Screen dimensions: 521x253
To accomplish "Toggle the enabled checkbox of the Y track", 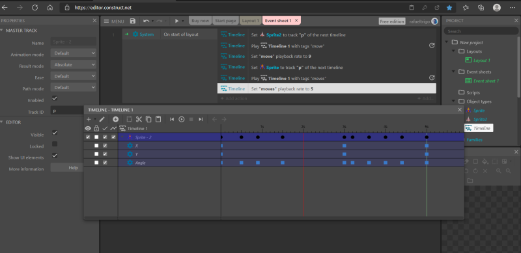I will tap(105, 154).
